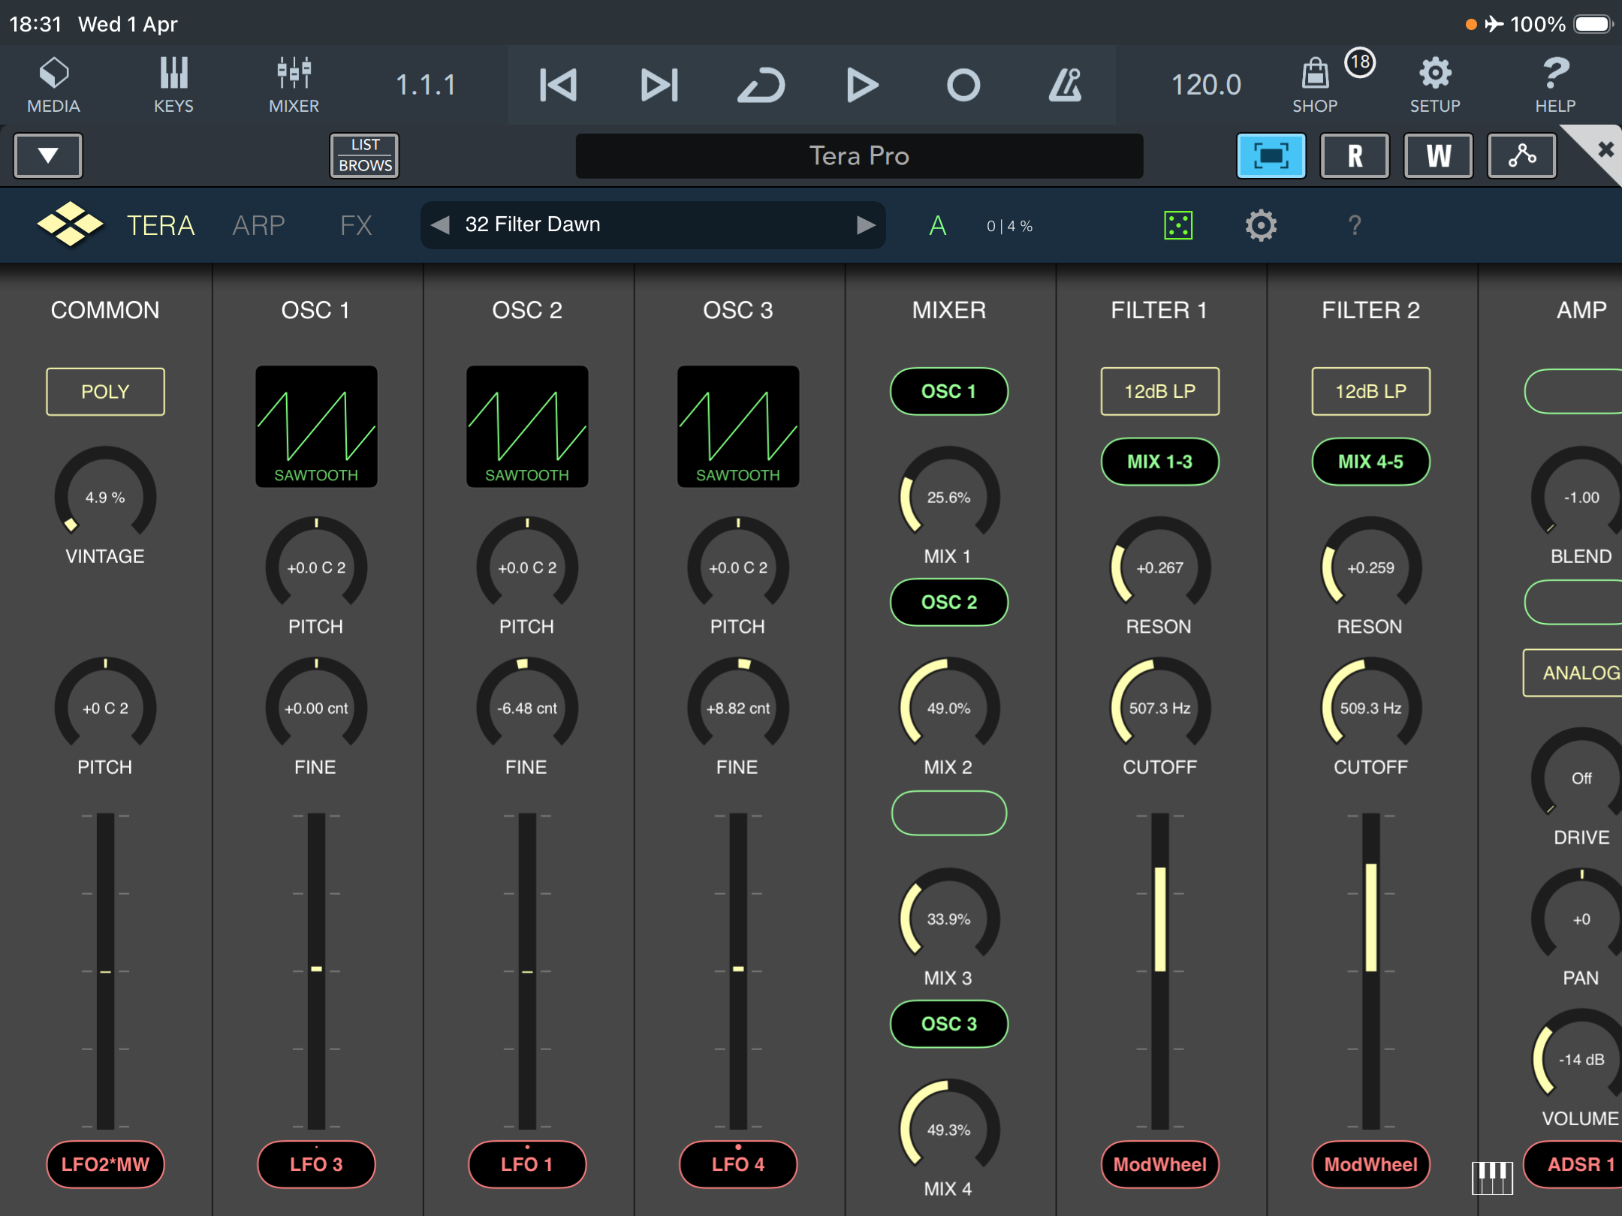Image resolution: width=1622 pixels, height=1216 pixels.
Task: Load the next preset with right arrow
Action: pyautogui.click(x=866, y=224)
